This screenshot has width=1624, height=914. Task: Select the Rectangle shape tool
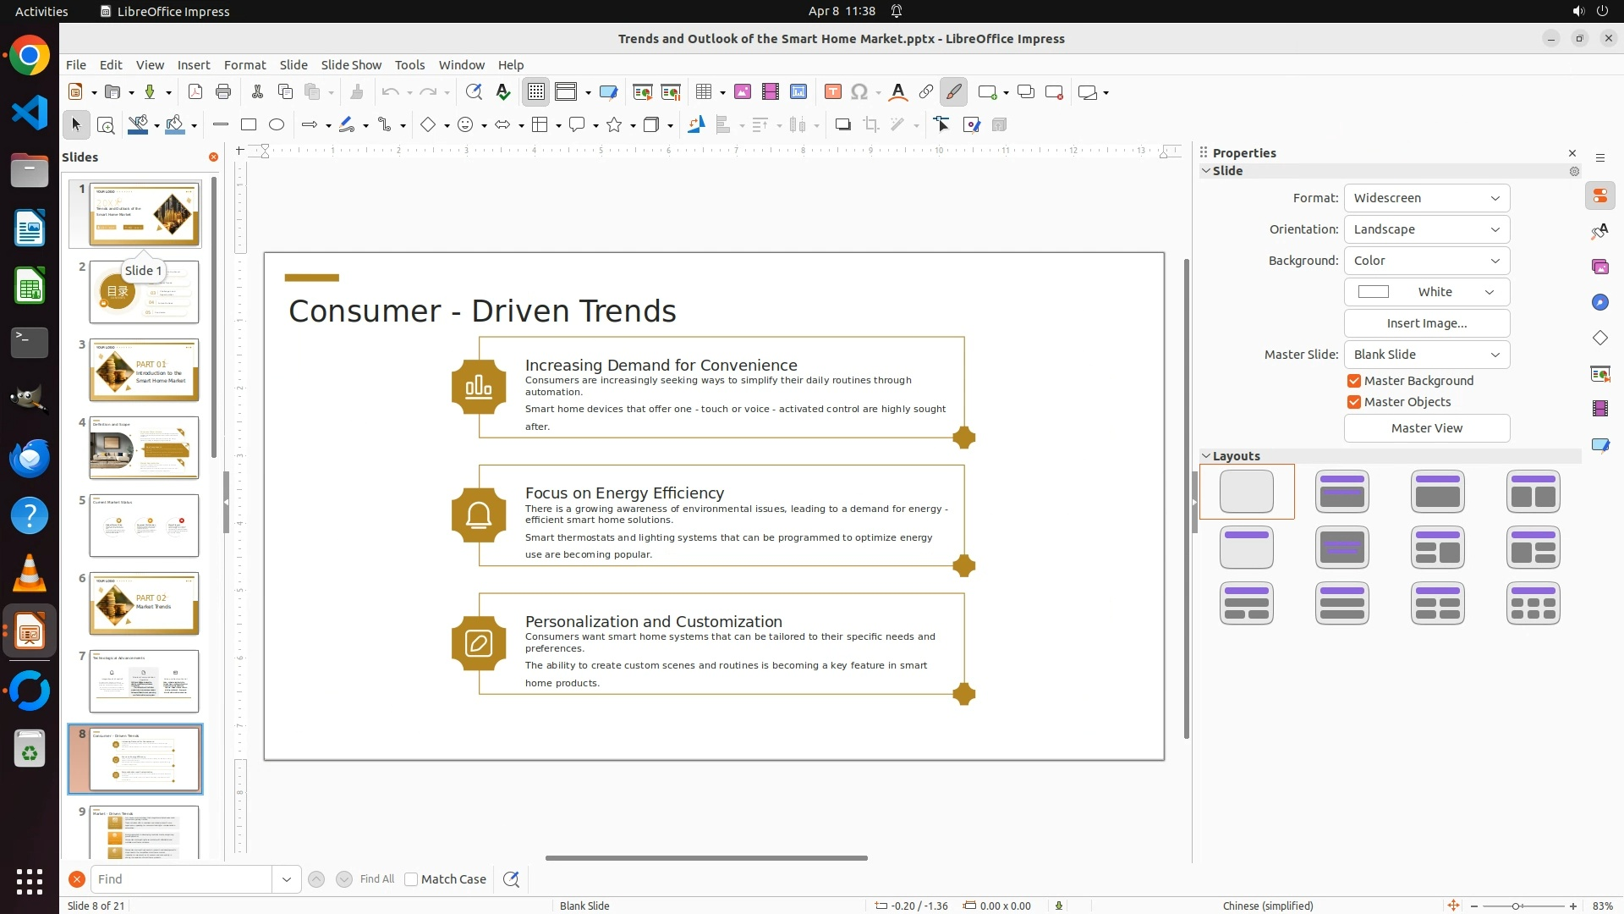pyautogui.click(x=249, y=125)
